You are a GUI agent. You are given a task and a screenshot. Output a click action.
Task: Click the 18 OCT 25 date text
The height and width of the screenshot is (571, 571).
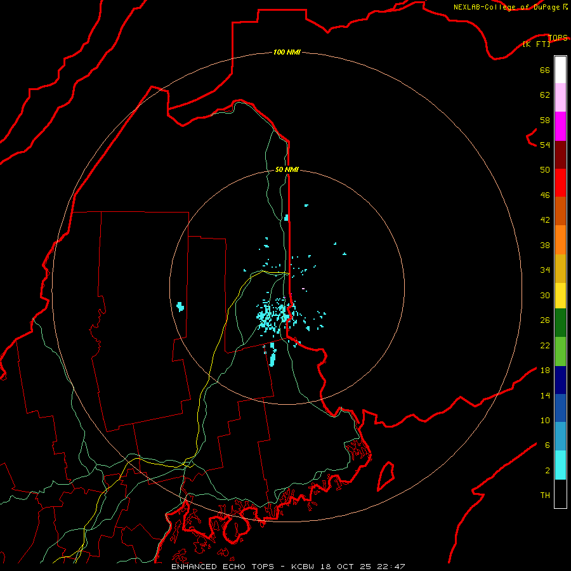346,567
